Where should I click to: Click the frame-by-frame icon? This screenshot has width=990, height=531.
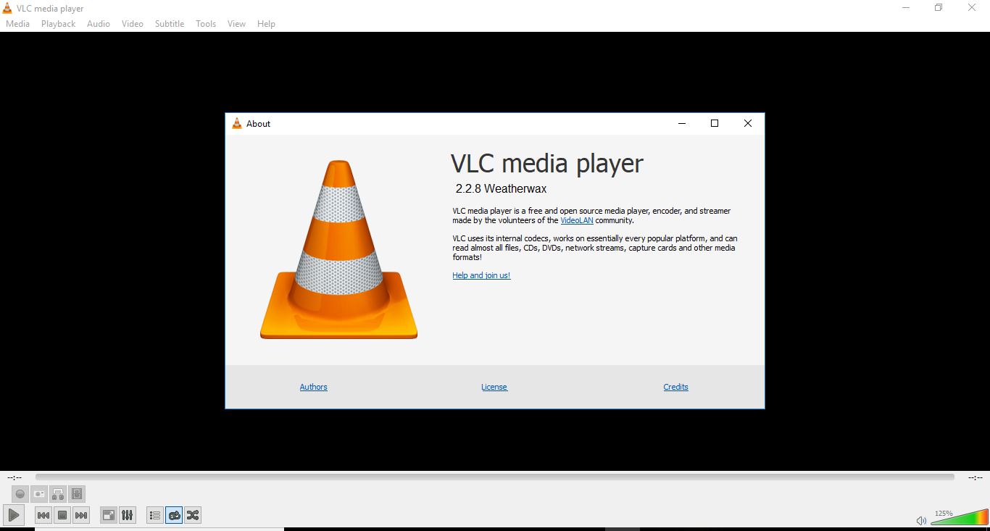pyautogui.click(x=77, y=493)
